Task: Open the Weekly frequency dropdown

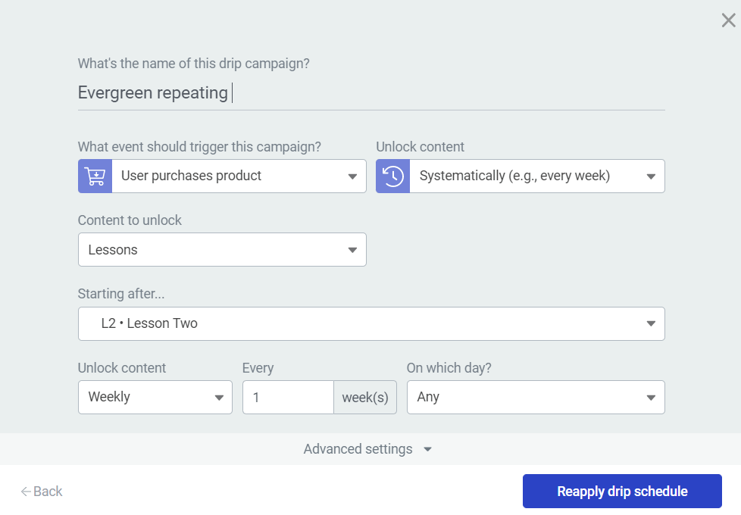Action: point(155,397)
